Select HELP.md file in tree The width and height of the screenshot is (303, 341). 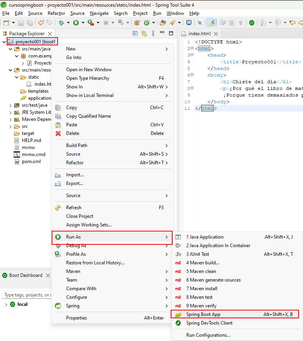[x=31, y=140]
